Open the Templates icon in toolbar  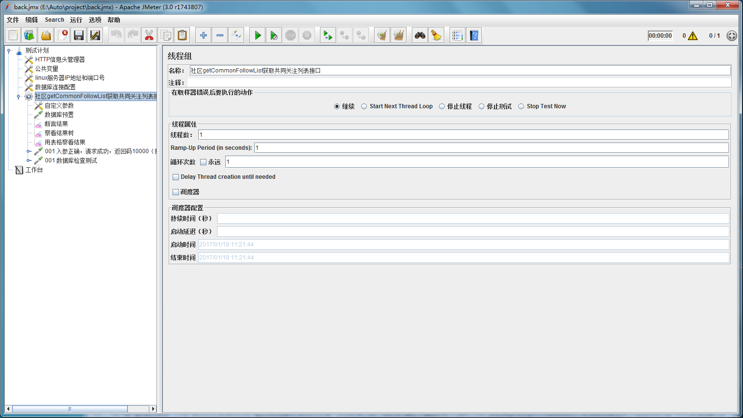(29, 35)
